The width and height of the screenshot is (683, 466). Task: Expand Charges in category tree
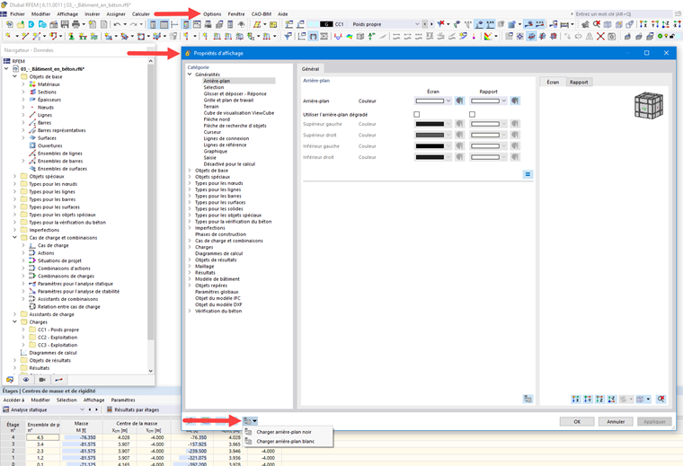pos(190,247)
